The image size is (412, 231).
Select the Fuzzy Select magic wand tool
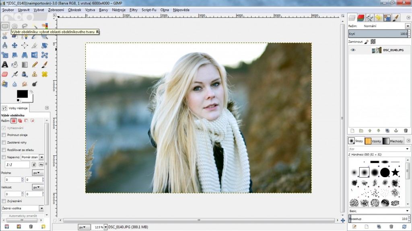point(35,26)
